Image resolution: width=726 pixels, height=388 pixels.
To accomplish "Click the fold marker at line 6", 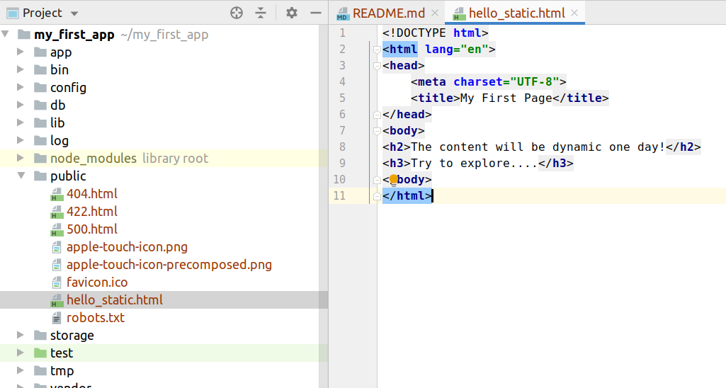I will (x=377, y=115).
